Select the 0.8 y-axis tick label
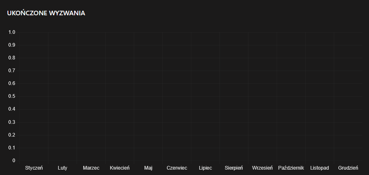 click(x=12, y=58)
